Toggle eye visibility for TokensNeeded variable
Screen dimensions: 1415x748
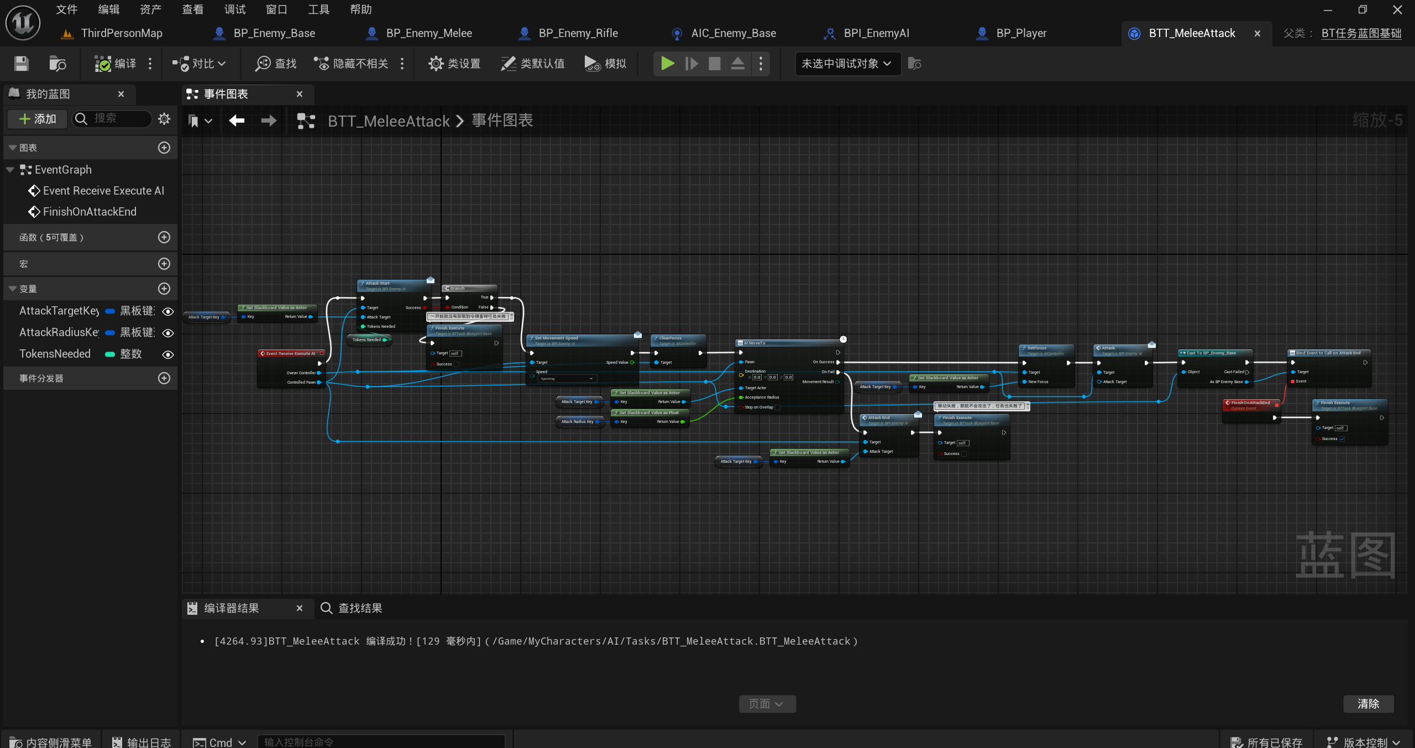(x=168, y=354)
